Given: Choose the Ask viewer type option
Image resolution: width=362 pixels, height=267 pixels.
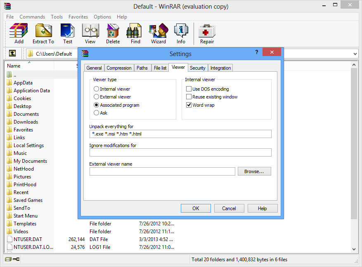Looking at the screenshot, I should tap(96, 112).
